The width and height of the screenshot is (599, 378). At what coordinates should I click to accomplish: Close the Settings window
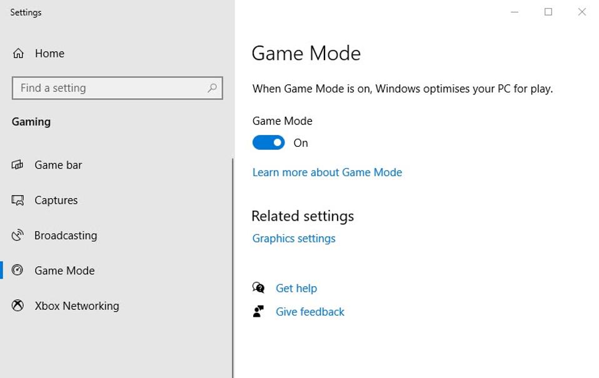click(582, 12)
